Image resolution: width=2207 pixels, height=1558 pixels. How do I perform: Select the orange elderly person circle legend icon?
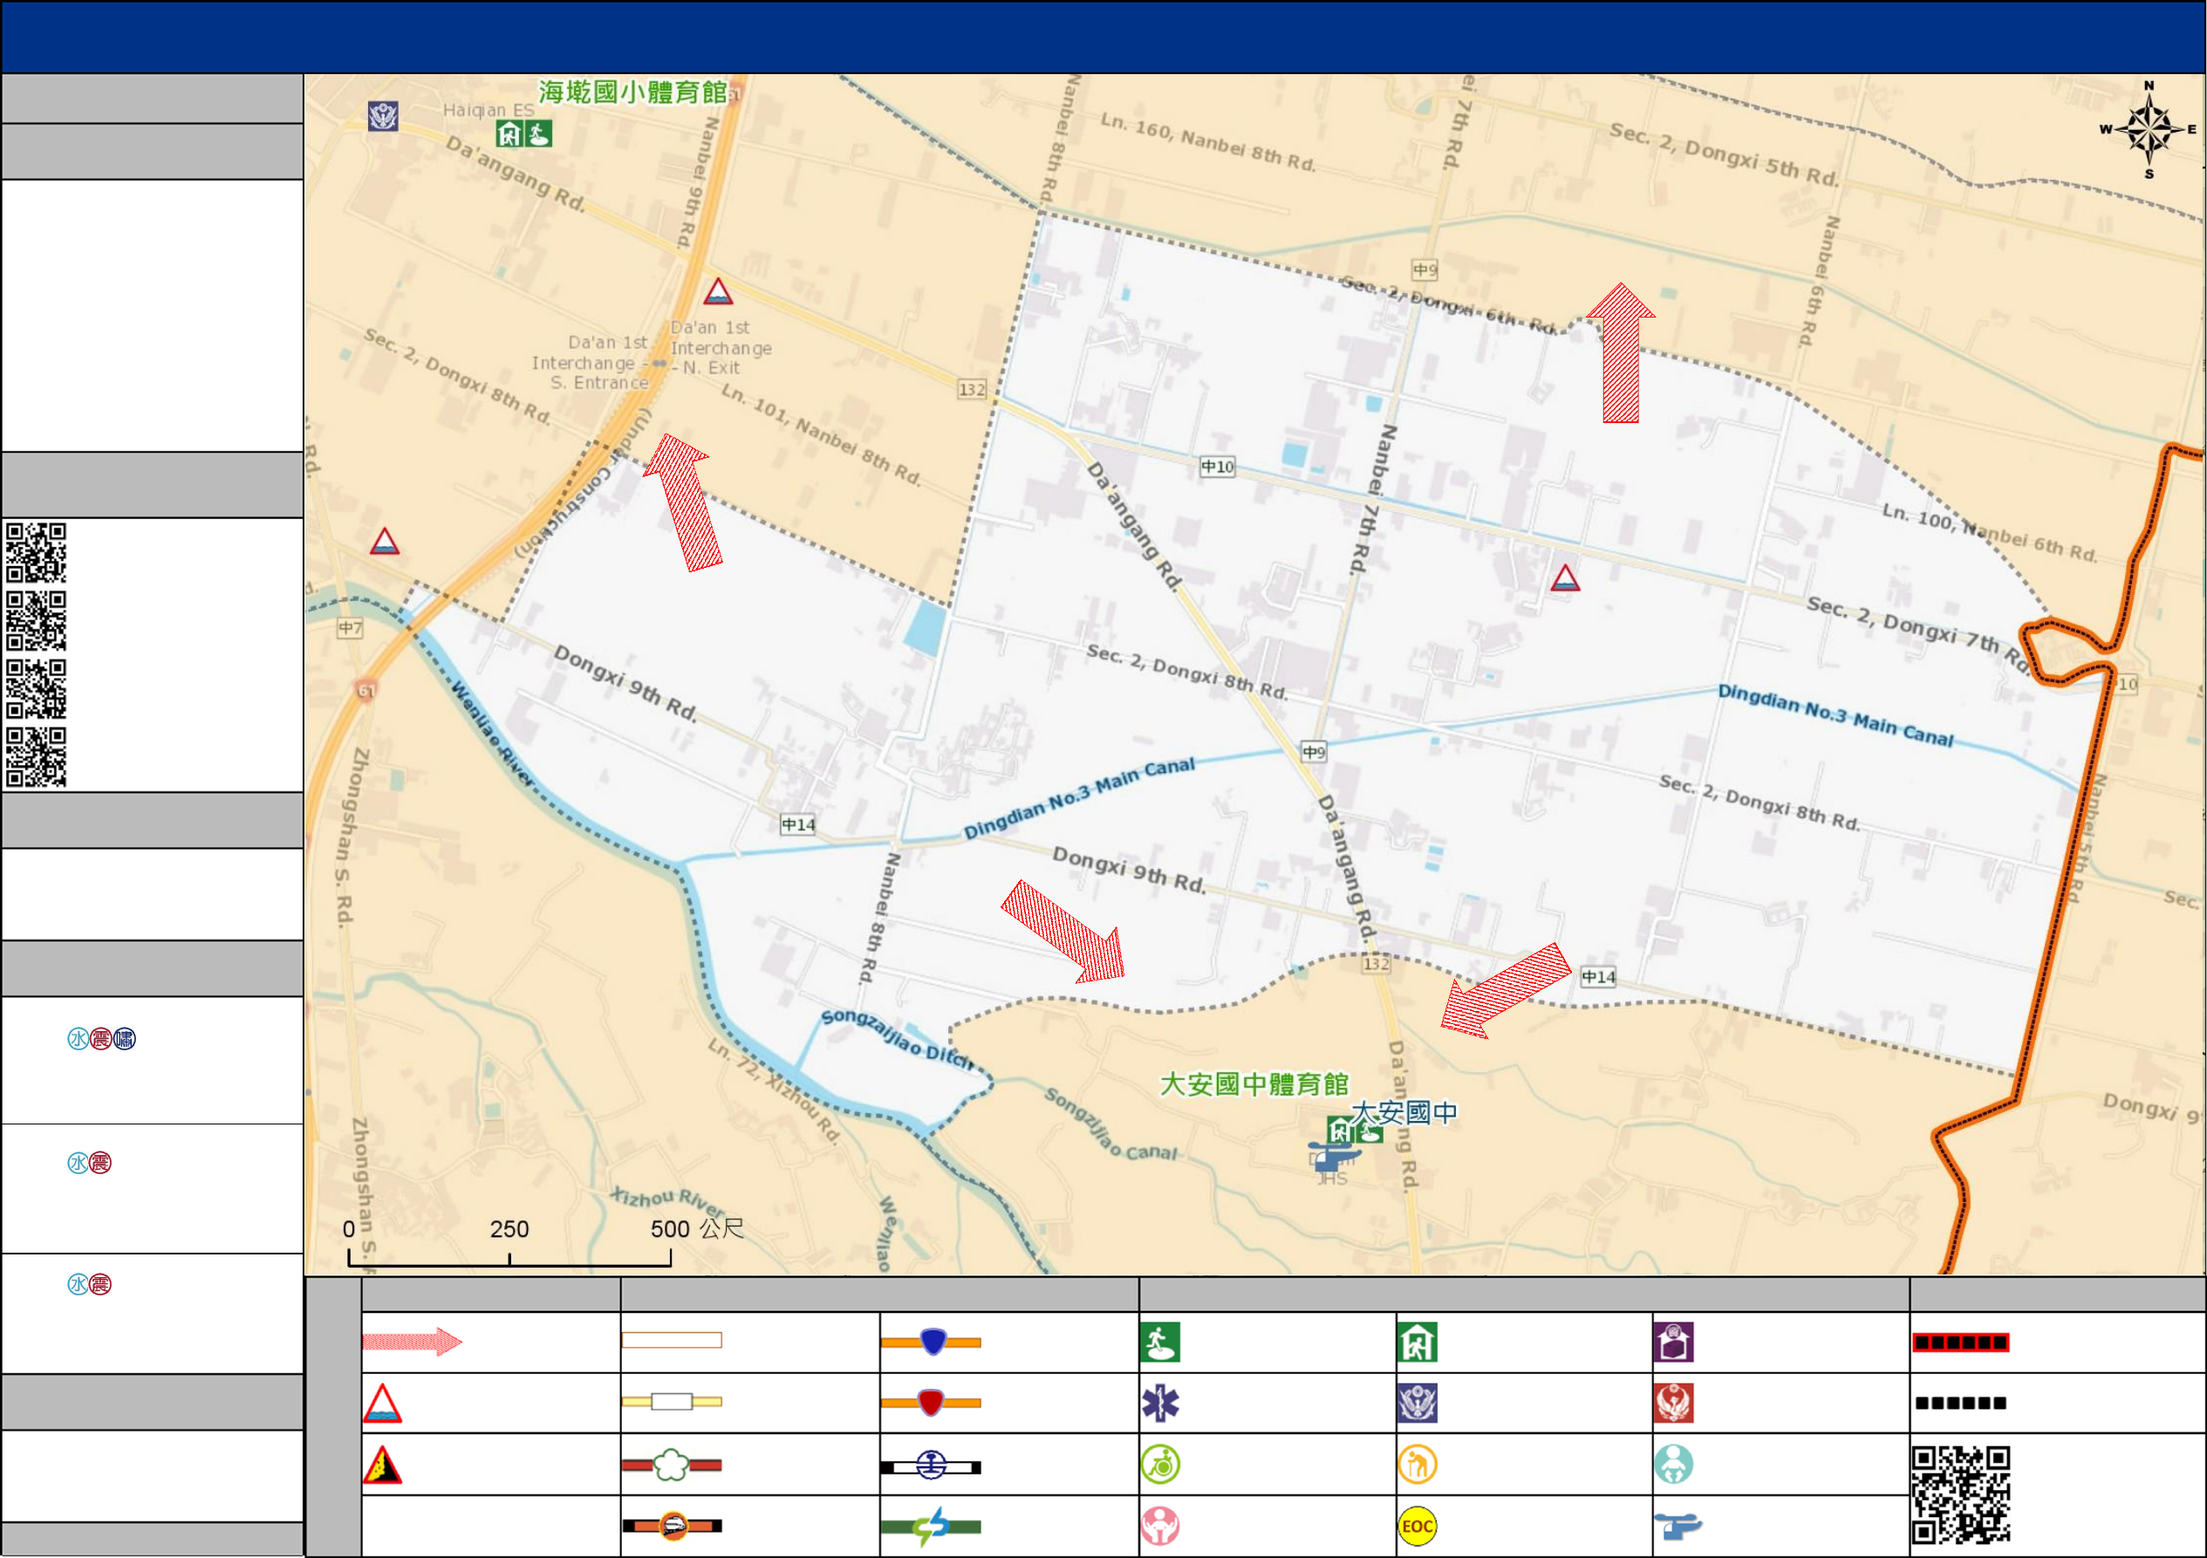[1418, 1465]
